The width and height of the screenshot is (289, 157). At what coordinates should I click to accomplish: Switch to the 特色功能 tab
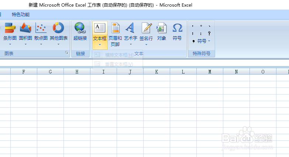(21, 14)
